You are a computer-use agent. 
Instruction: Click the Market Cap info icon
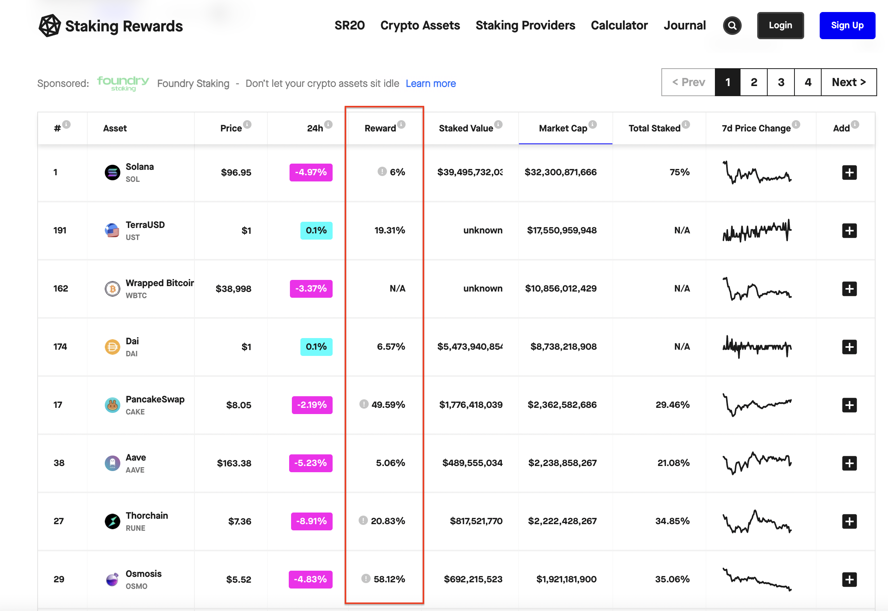[x=592, y=124]
